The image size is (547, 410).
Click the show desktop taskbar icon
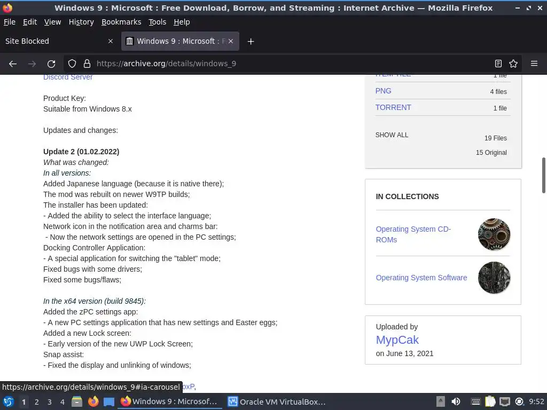pyautogui.click(x=109, y=401)
